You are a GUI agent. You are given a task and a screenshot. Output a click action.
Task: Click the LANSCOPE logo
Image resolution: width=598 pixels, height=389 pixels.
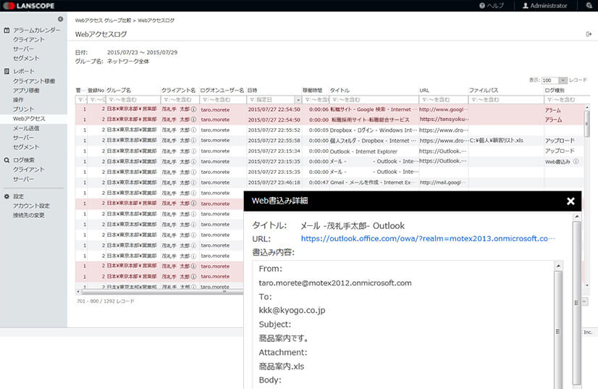click(29, 6)
